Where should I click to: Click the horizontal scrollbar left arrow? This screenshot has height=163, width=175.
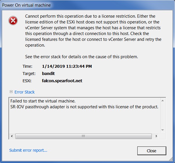coord(12,136)
